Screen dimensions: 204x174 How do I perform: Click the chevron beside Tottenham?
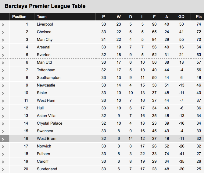(3, 70)
